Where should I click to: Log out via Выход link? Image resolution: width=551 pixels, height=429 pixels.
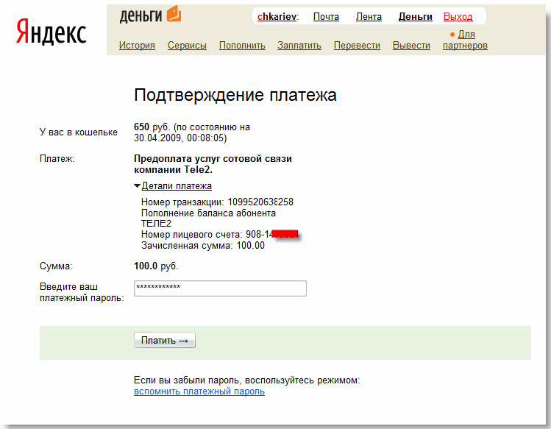458,16
